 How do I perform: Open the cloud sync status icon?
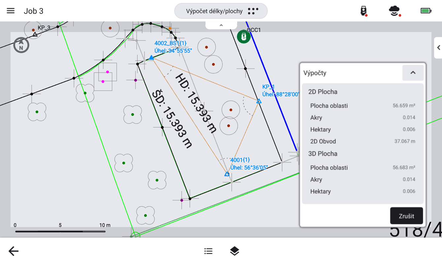[395, 11]
